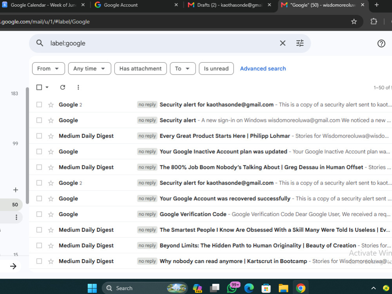Click the sidebar vertical scrollbar

click(x=27, y=145)
